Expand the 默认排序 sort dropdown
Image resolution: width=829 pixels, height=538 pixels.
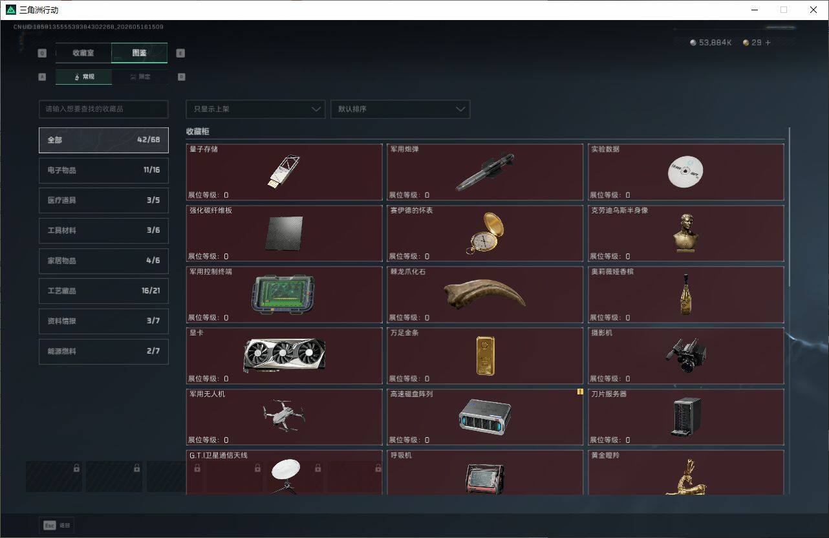click(x=400, y=109)
